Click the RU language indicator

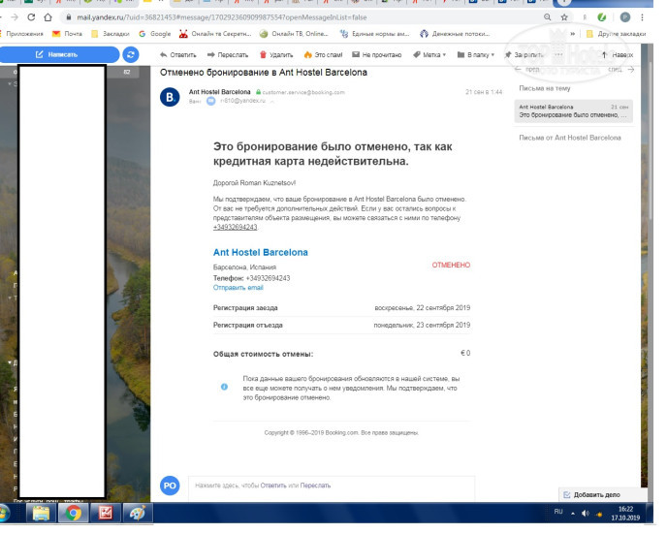[x=558, y=512]
